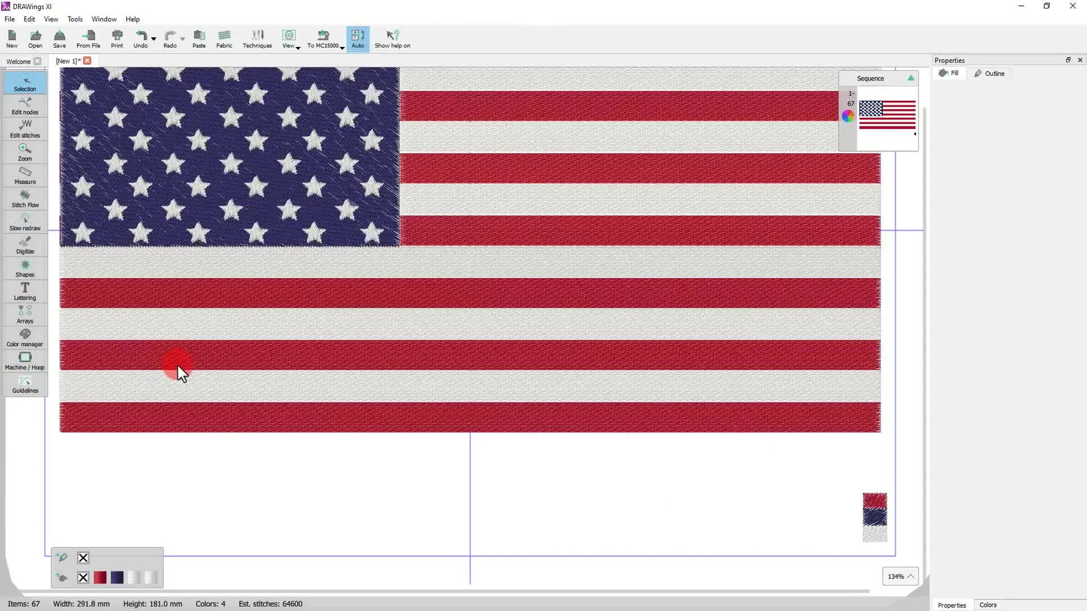Click the thread color preview on canvas
The width and height of the screenshot is (1087, 611).
click(874, 517)
